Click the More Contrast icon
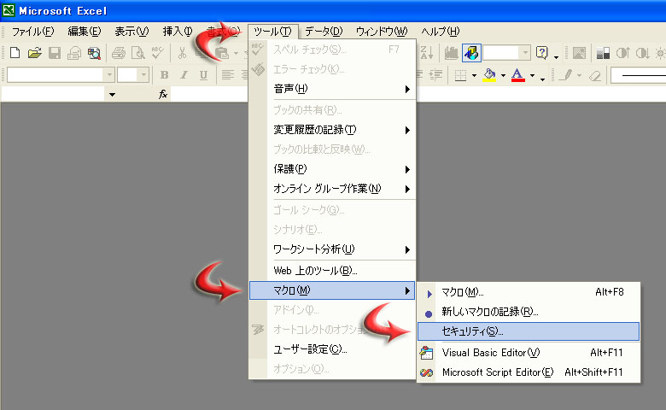This screenshot has width=666, height=410. 622,53
